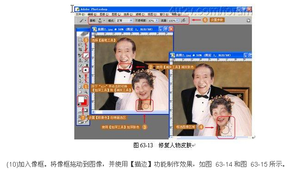Image resolution: width=293 pixels, height=173 pixels.
Task: Select the Dodge/Burn tool in toolbox
Action: pos(86,70)
